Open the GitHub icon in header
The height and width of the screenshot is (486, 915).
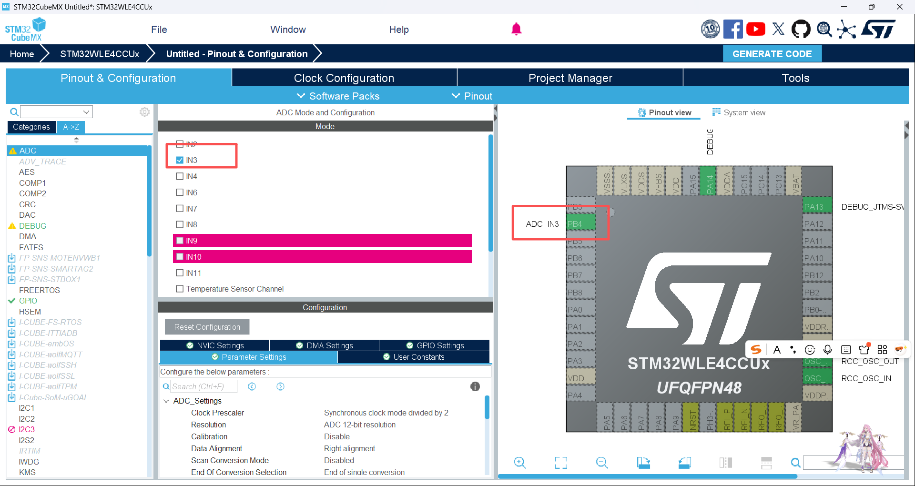point(801,29)
